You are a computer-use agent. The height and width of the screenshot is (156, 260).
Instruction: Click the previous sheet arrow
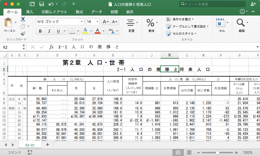pos(6,145)
